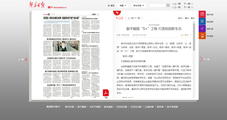227x120 pixels.
Task: Expand the 新华日报 newspaper dropdown
Action: 139,5
